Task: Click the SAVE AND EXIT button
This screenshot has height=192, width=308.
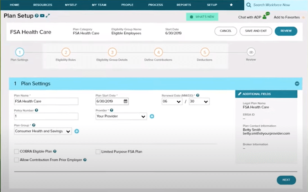Action: coord(256,31)
